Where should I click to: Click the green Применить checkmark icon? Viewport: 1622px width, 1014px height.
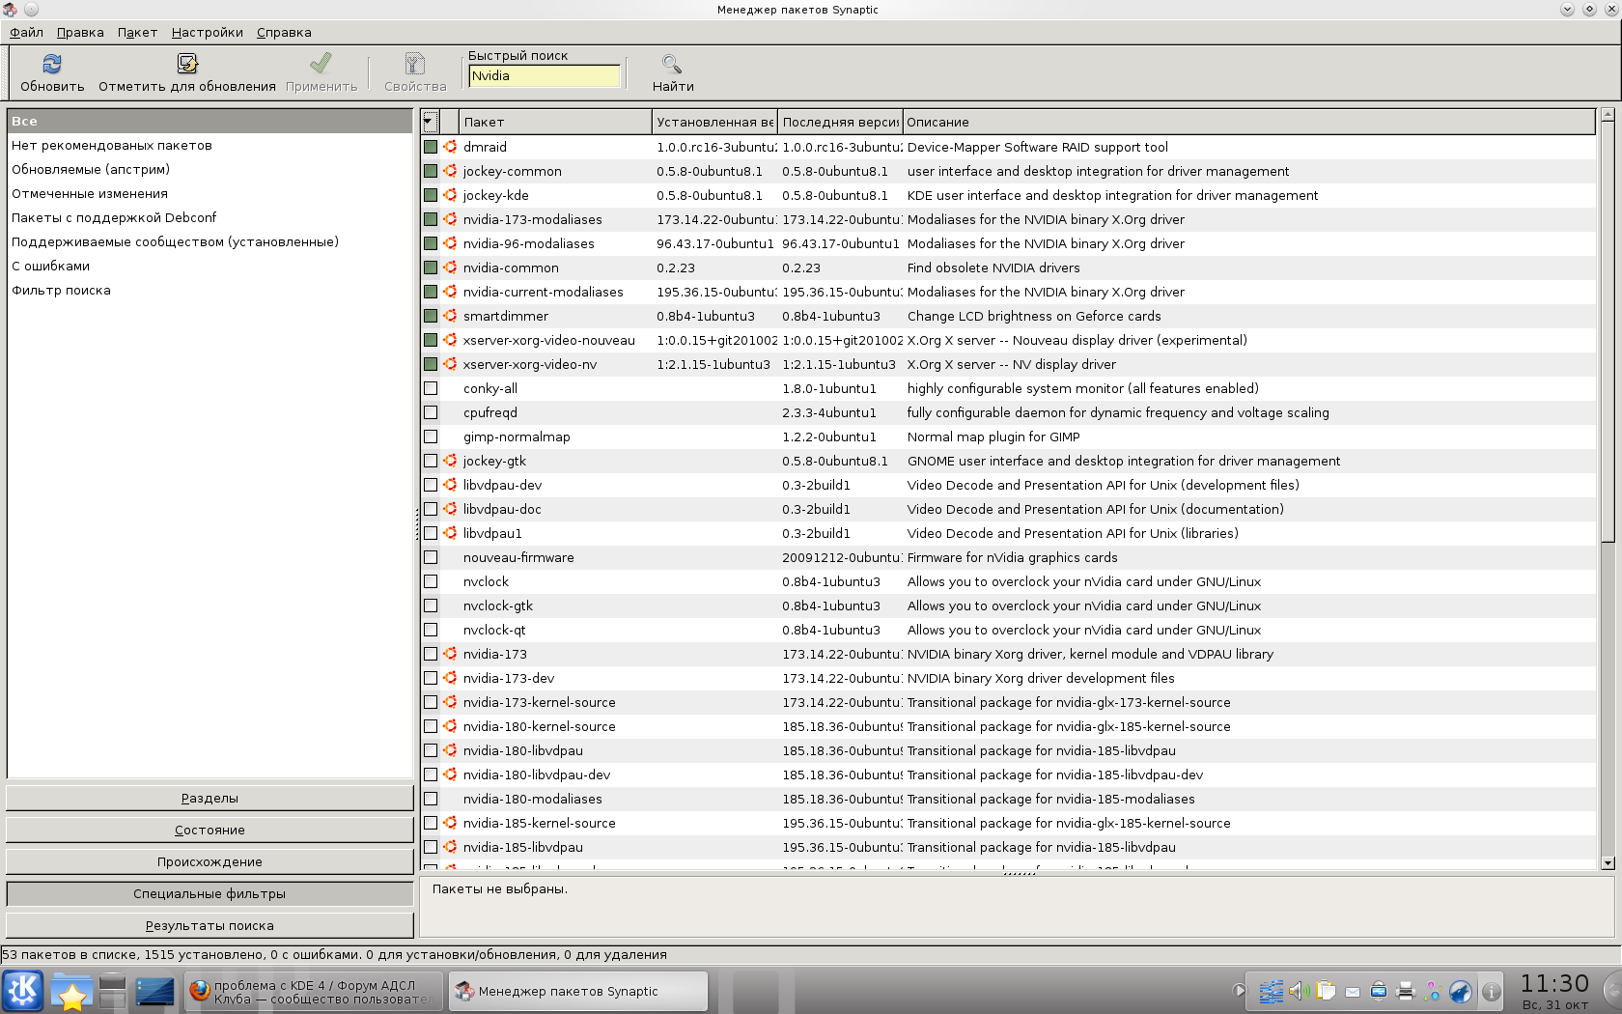(x=321, y=64)
